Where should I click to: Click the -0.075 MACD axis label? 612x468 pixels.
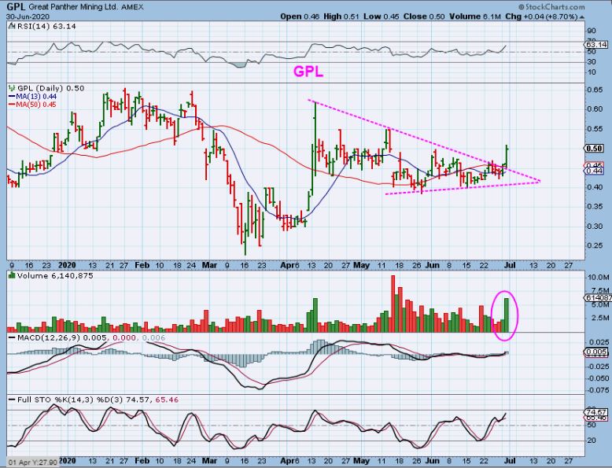[597, 390]
